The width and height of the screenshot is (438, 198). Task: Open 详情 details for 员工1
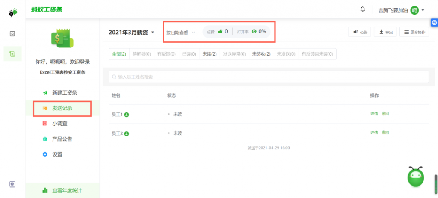pos(374,114)
